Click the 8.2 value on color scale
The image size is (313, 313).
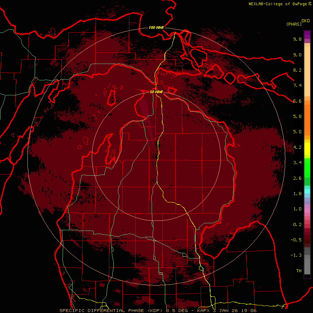coord(297,70)
